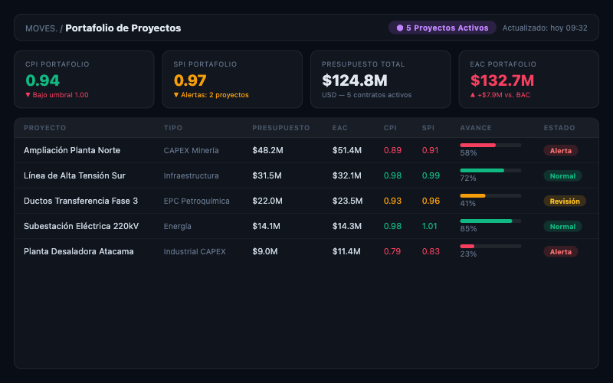Sort by the Proyecto column header
The height and width of the screenshot is (383, 613).
pos(44,128)
